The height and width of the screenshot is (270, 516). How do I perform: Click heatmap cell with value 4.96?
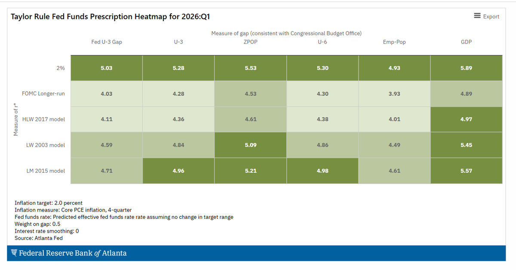coord(178,171)
